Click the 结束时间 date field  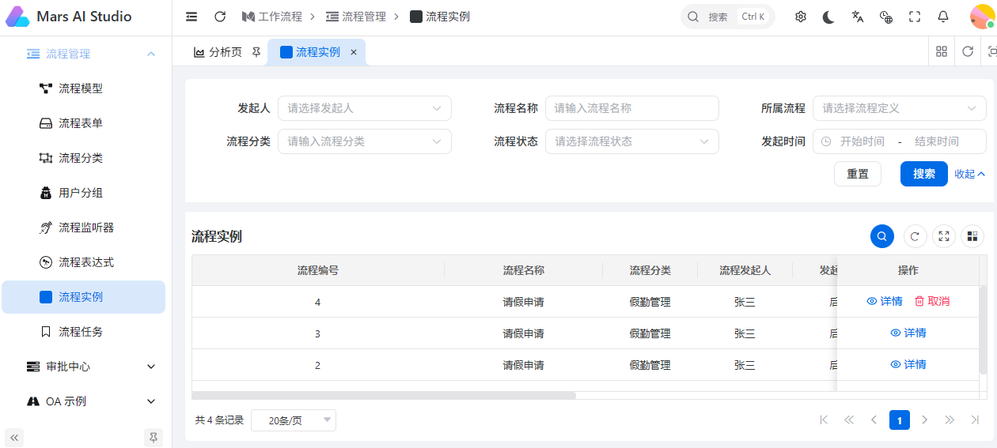(x=937, y=141)
